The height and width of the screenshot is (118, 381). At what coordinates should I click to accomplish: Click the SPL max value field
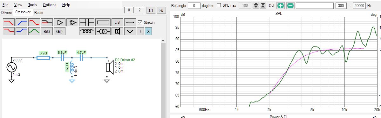click(245, 5)
